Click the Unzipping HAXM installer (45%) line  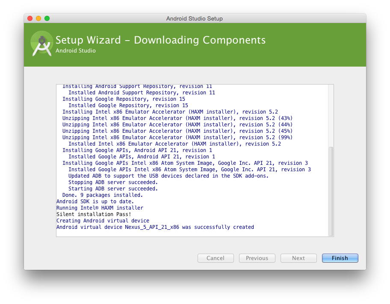click(x=177, y=131)
